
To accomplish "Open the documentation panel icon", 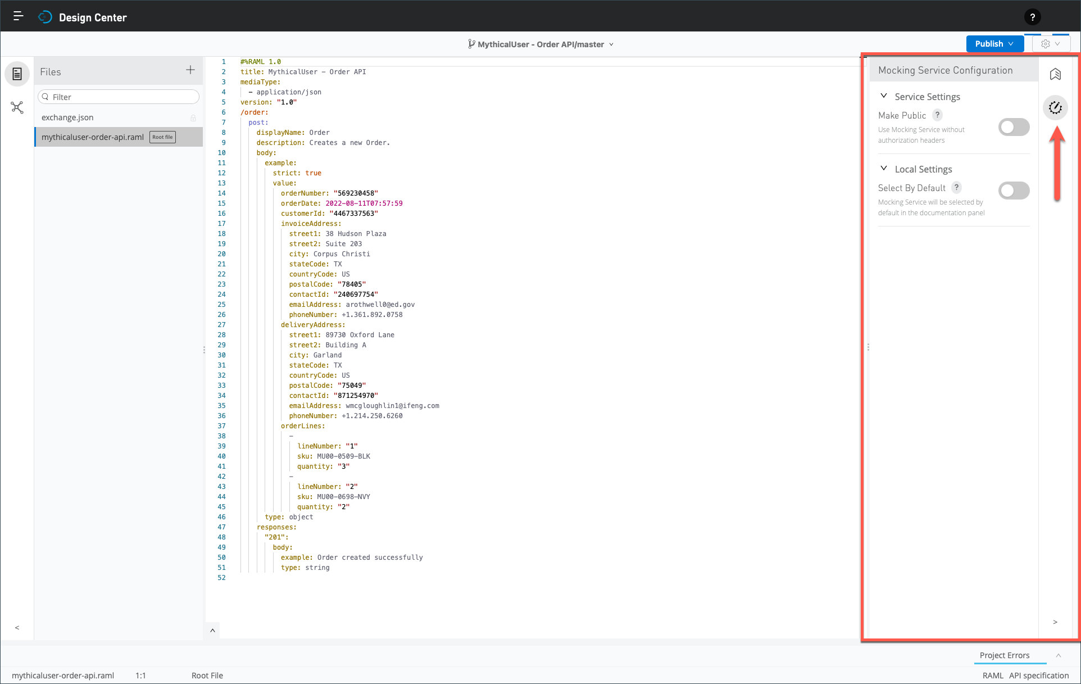I will [1055, 74].
